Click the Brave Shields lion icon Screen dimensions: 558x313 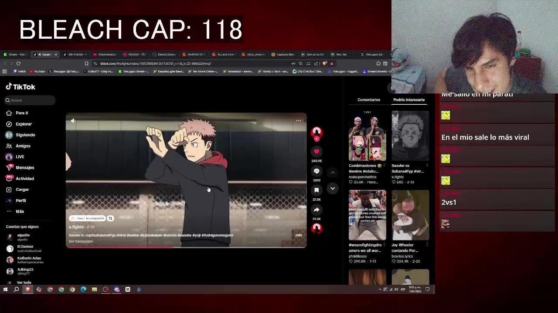(x=324, y=63)
